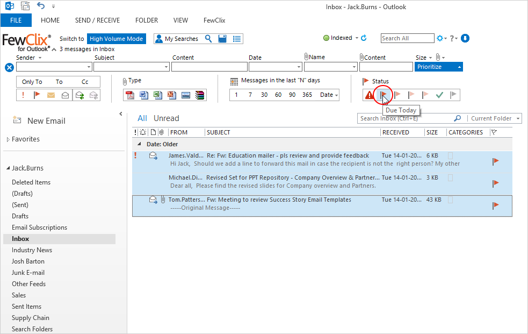
Task: Click in the Search All field
Action: 407,38
